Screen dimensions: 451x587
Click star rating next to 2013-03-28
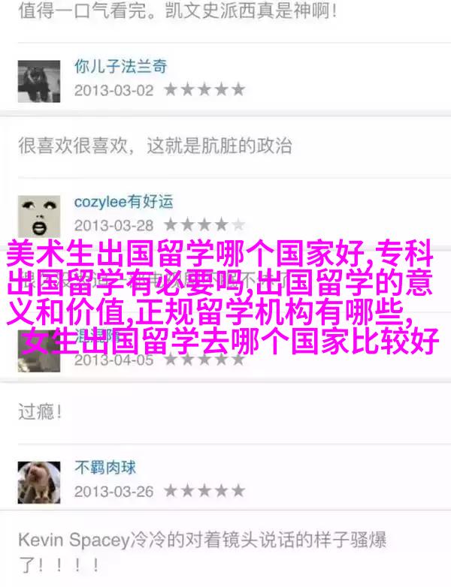coord(204,225)
